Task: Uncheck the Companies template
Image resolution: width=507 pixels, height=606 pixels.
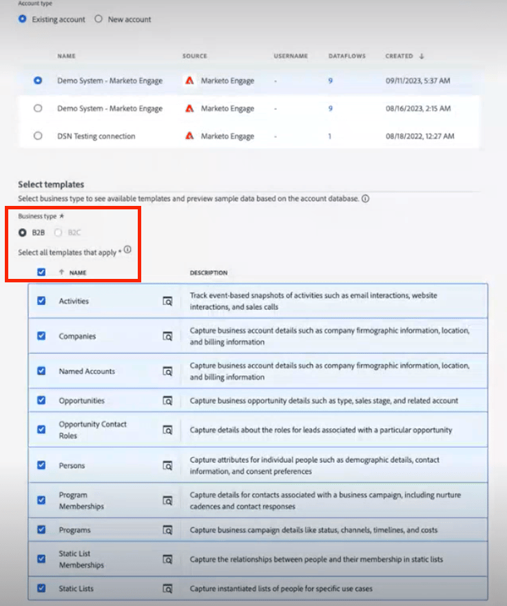Action: pos(41,336)
